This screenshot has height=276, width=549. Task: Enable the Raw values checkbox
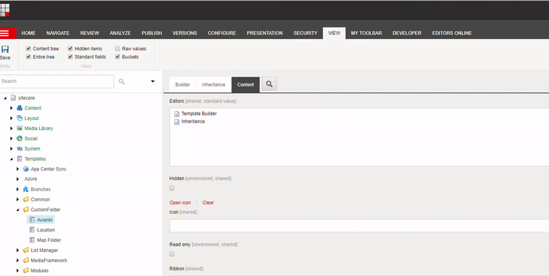coord(117,49)
